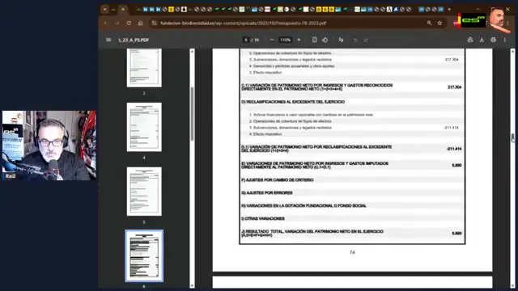Click document scroll down arrow

pos(512,285)
